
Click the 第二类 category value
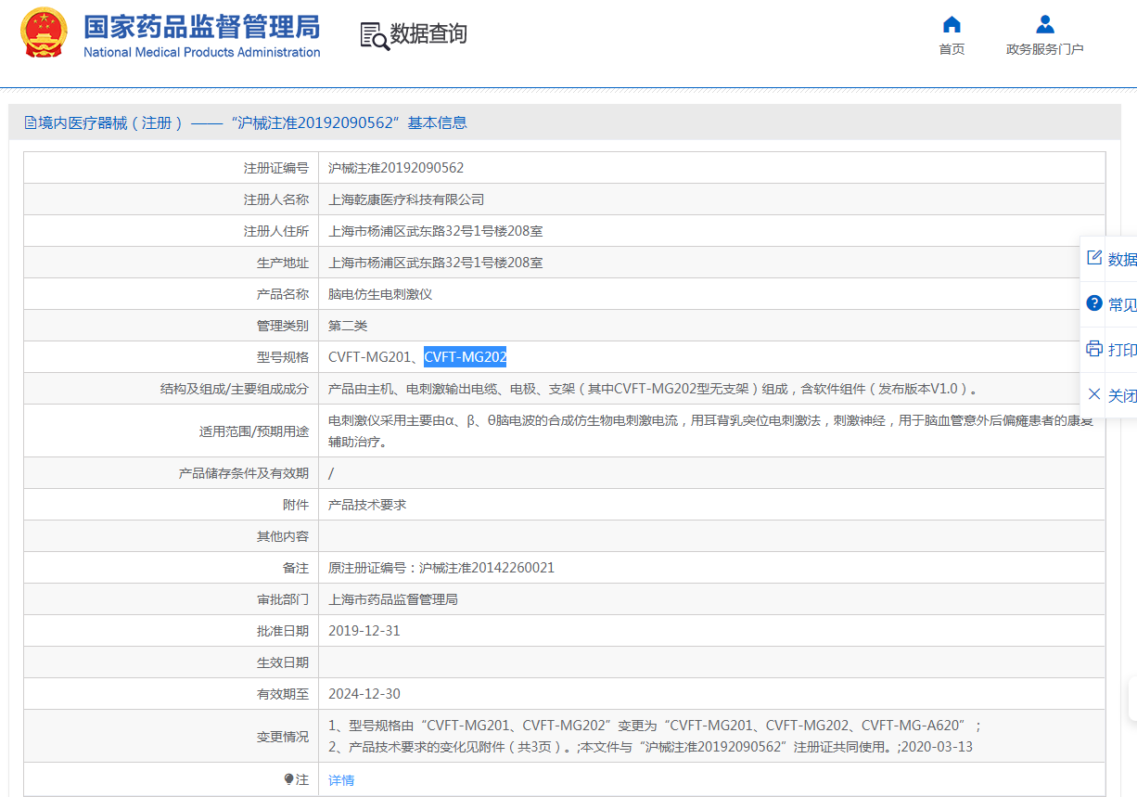pyautogui.click(x=348, y=326)
